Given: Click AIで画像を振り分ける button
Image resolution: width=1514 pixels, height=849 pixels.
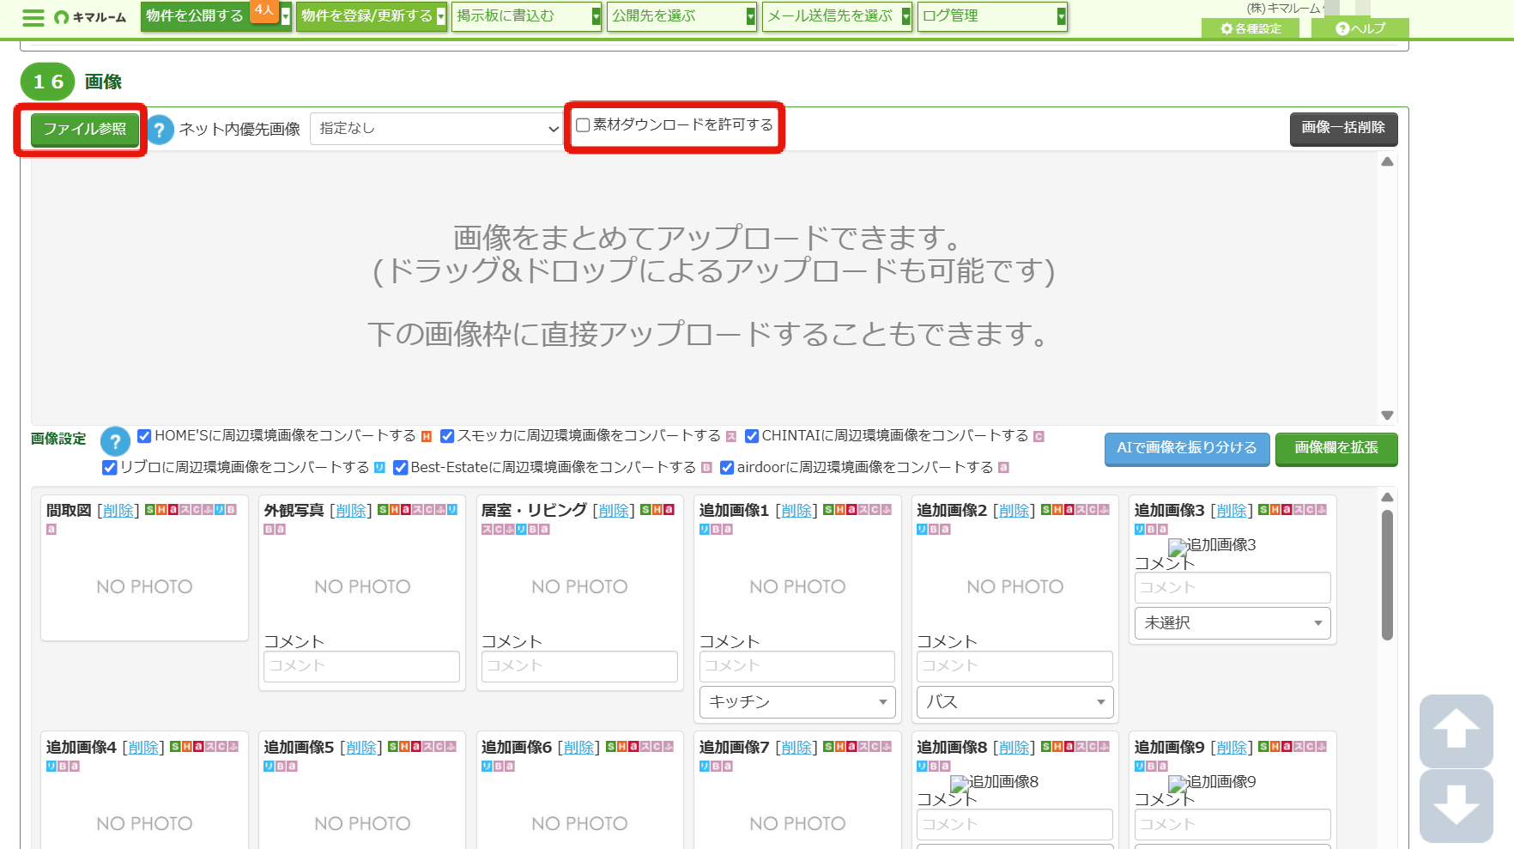Looking at the screenshot, I should (x=1187, y=448).
